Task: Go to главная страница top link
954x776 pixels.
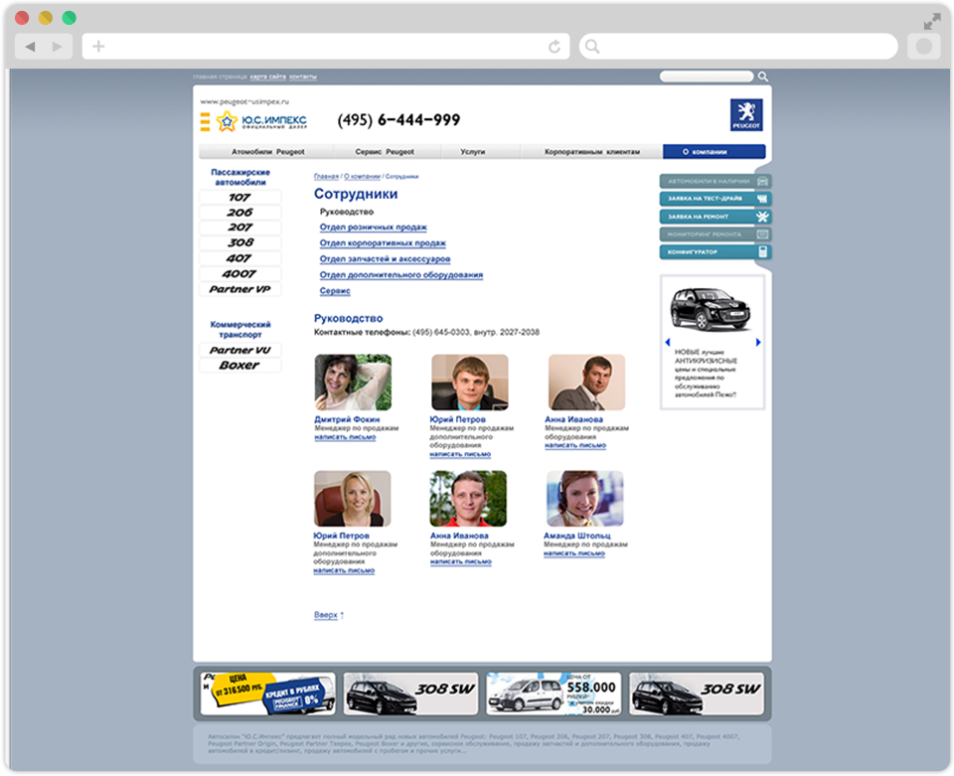Action: 220,77
